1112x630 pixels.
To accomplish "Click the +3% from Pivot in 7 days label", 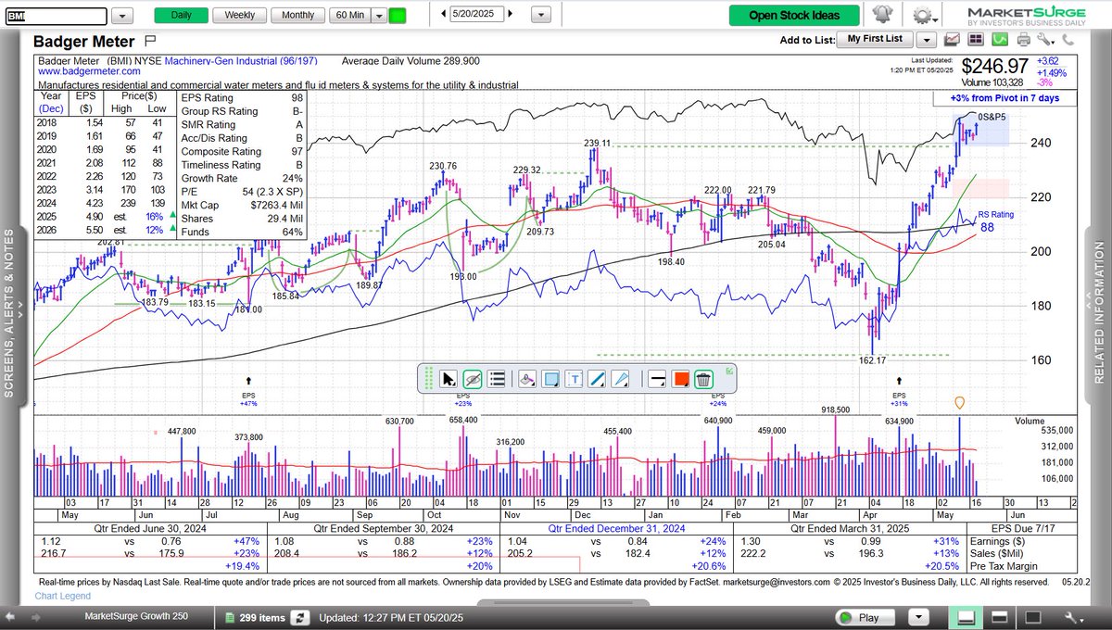I will click(x=1005, y=98).
